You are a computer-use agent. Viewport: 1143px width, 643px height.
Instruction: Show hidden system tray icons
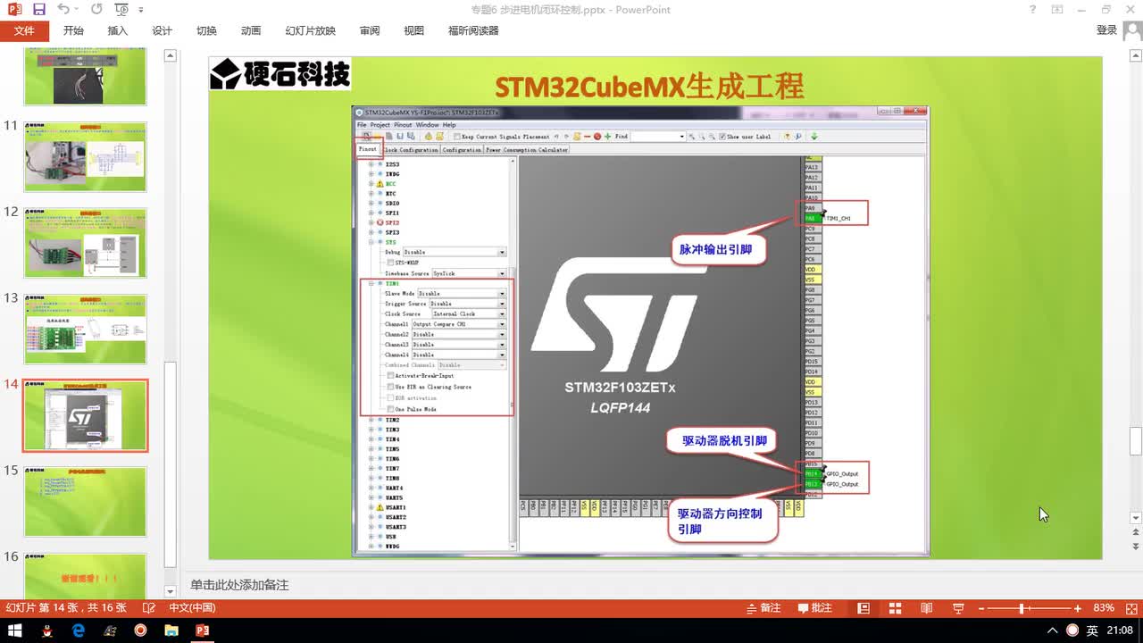(1053, 630)
